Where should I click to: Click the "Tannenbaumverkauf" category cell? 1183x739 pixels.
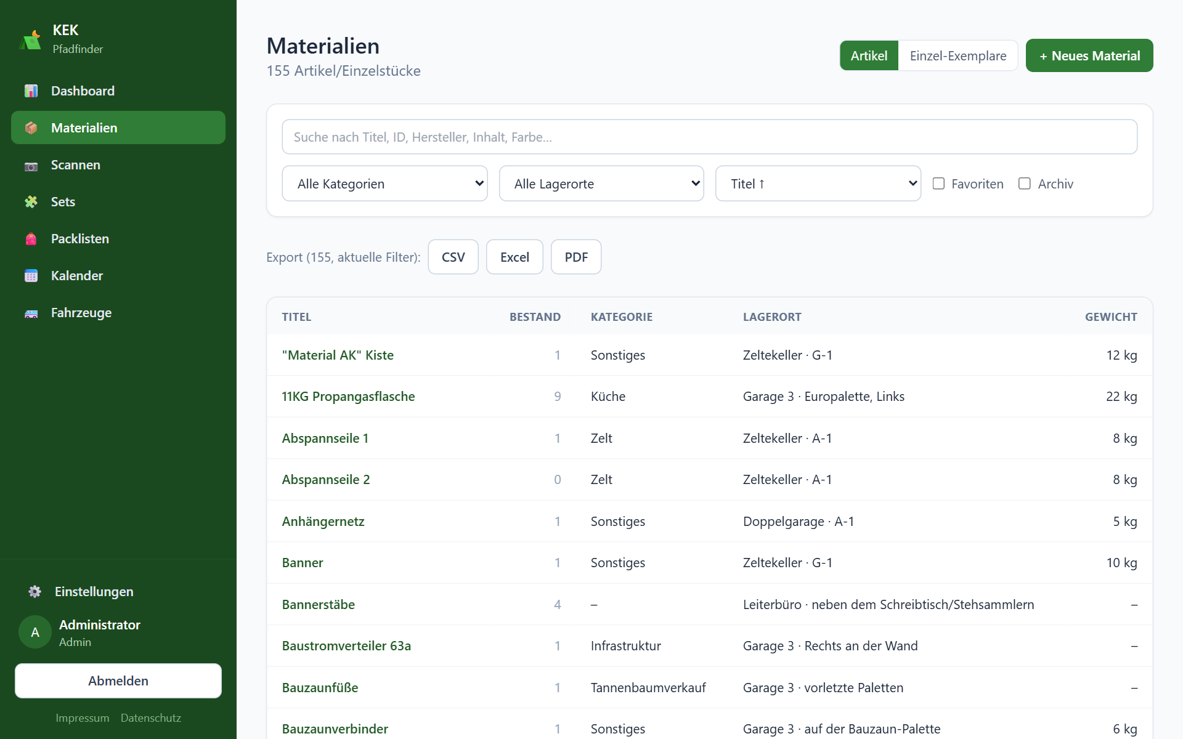648,688
